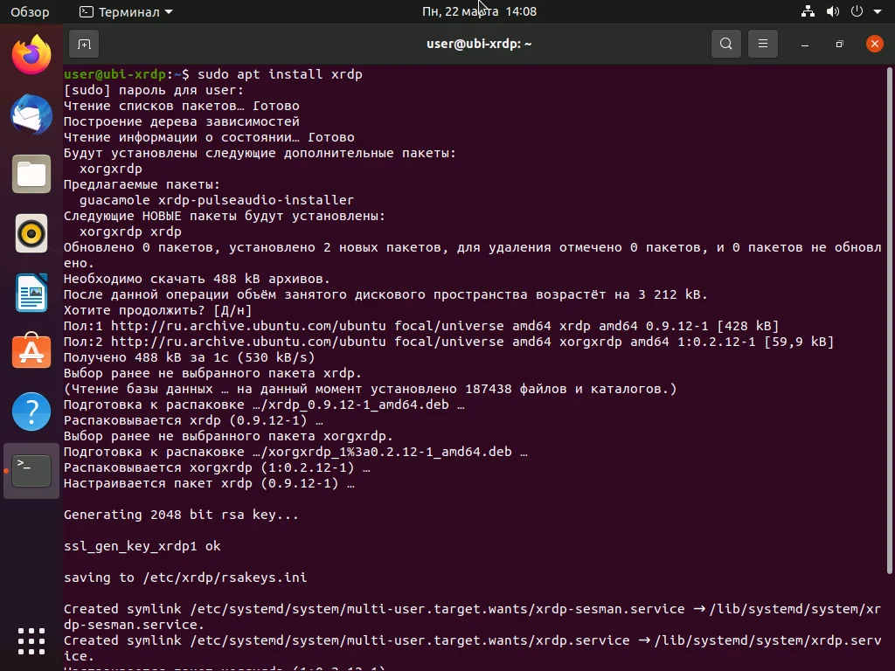
Task: Open LibreOffice Writer
Action: click(x=31, y=293)
